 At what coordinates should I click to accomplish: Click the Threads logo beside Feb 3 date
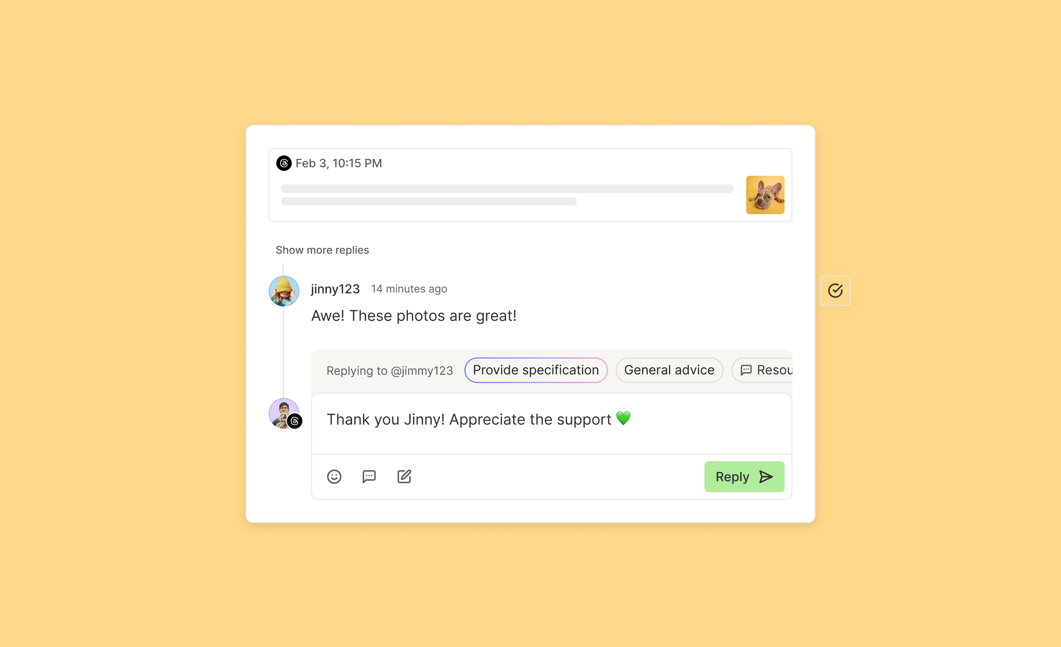click(x=284, y=163)
